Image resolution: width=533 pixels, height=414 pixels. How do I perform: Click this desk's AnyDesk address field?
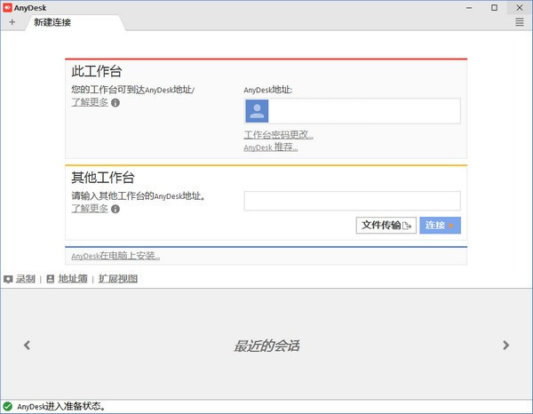352,111
